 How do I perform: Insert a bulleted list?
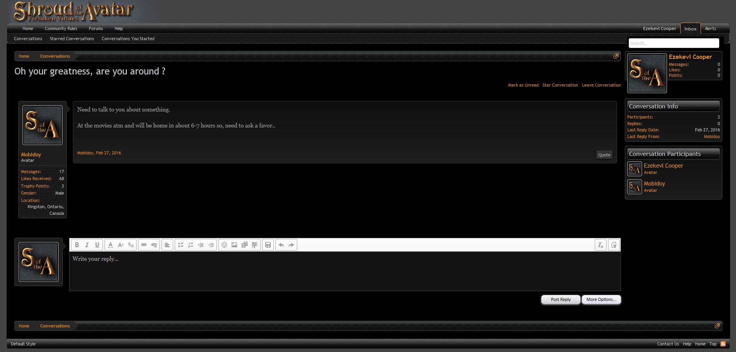click(x=181, y=245)
